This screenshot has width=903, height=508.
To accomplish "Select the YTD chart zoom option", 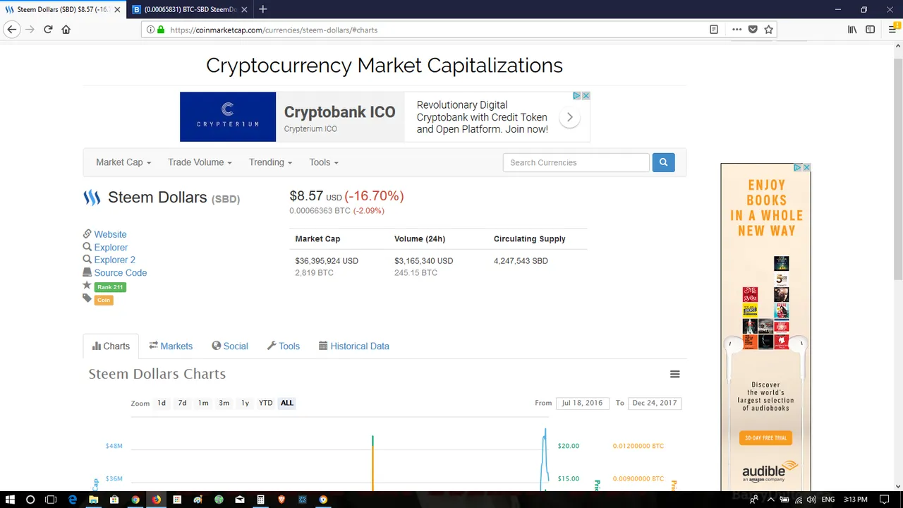I will pos(265,403).
